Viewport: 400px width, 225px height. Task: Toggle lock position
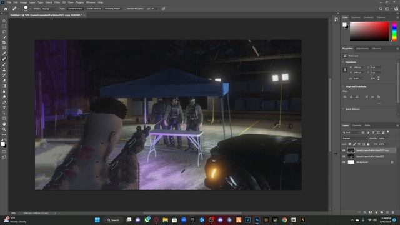[359, 144]
